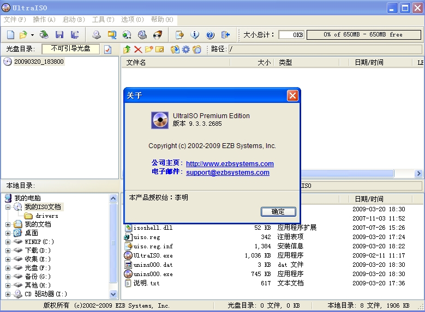The image size is (425, 312).
Task: Open the dropdown arrow beside Open icon
Action: [32, 35]
